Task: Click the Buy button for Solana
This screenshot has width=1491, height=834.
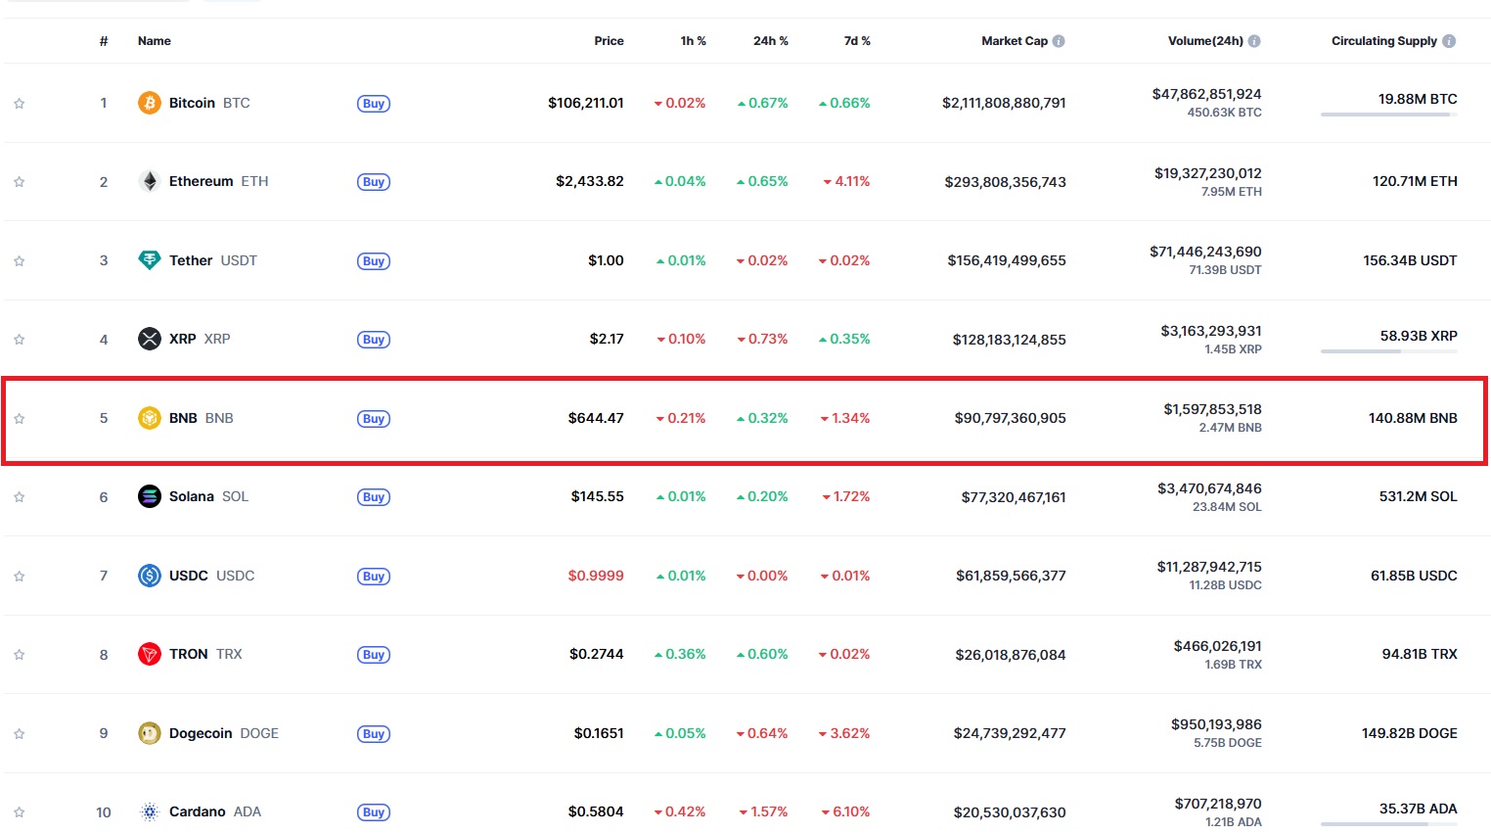Action: [374, 497]
